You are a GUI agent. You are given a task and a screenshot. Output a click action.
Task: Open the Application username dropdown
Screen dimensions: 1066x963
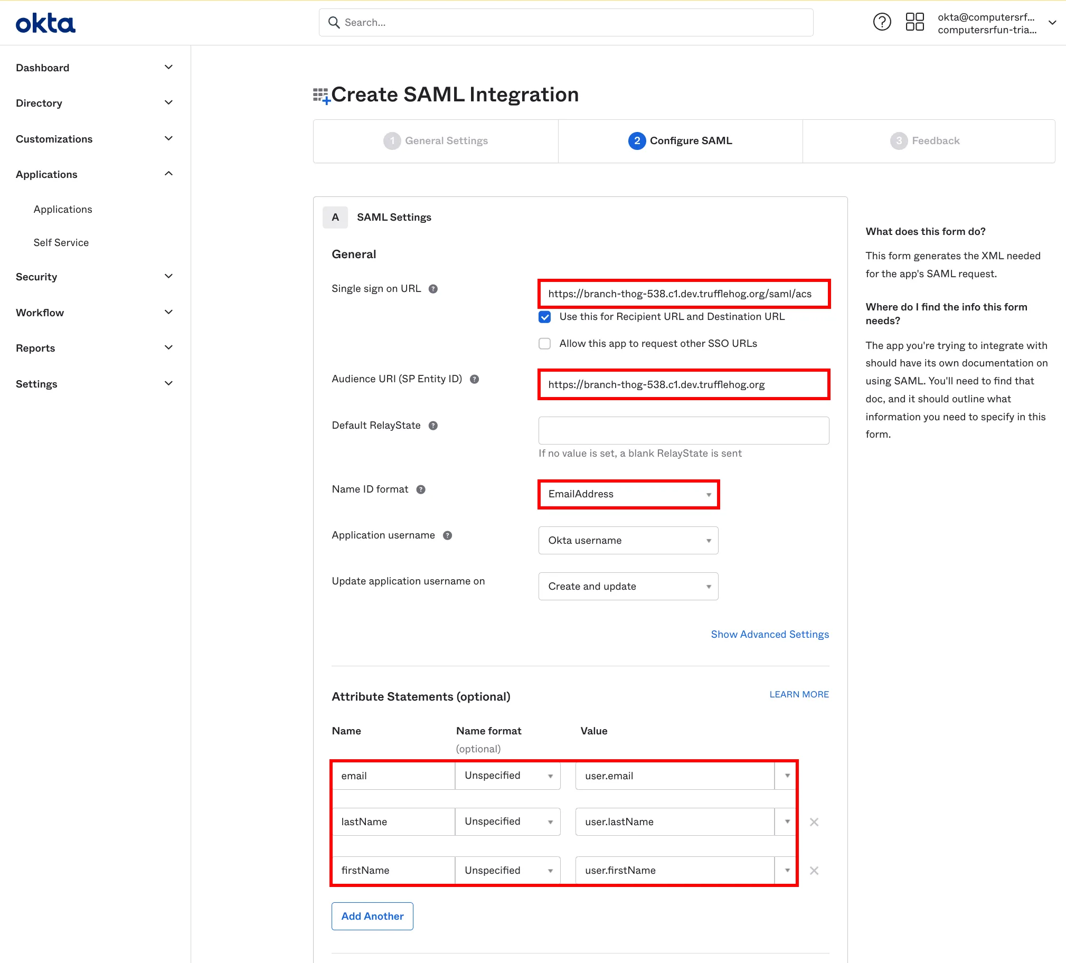tap(628, 541)
